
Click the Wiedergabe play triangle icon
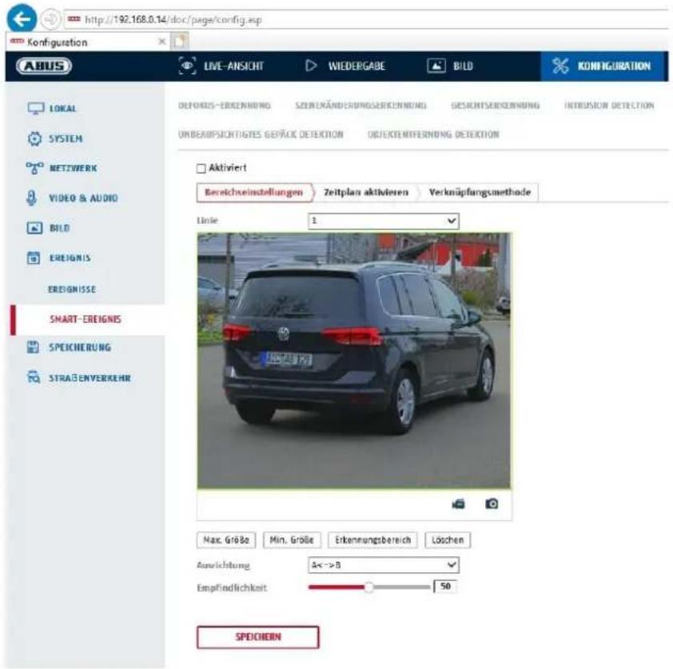click(311, 66)
